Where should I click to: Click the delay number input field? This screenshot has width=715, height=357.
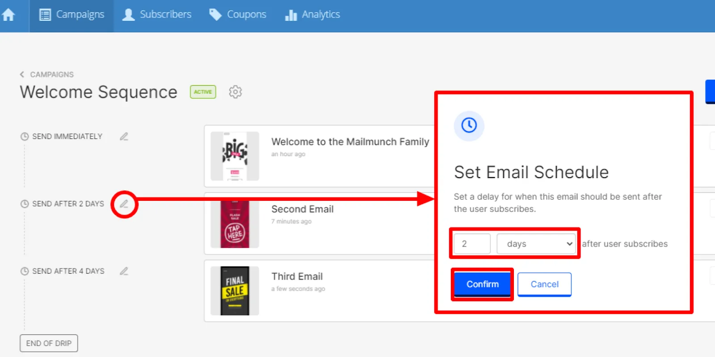[x=472, y=244]
